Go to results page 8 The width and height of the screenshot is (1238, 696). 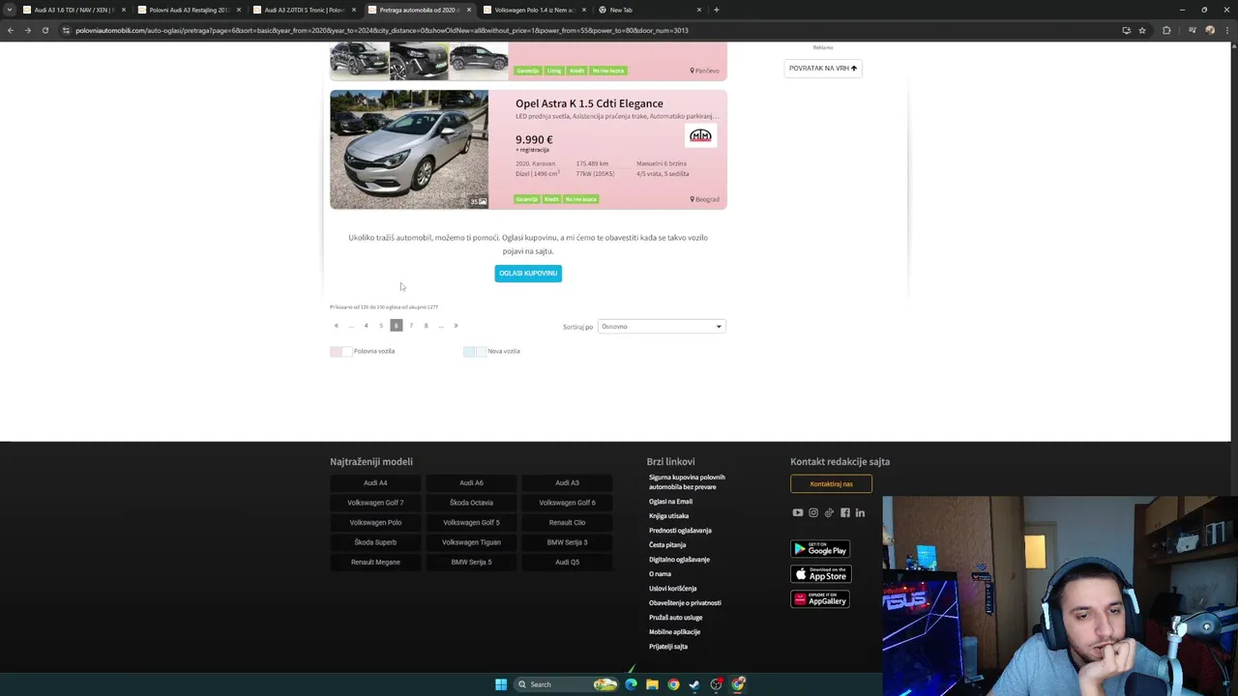(x=426, y=326)
